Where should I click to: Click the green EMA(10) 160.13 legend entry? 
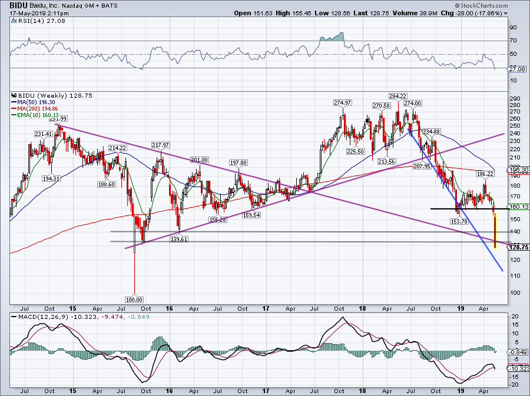pos(35,115)
